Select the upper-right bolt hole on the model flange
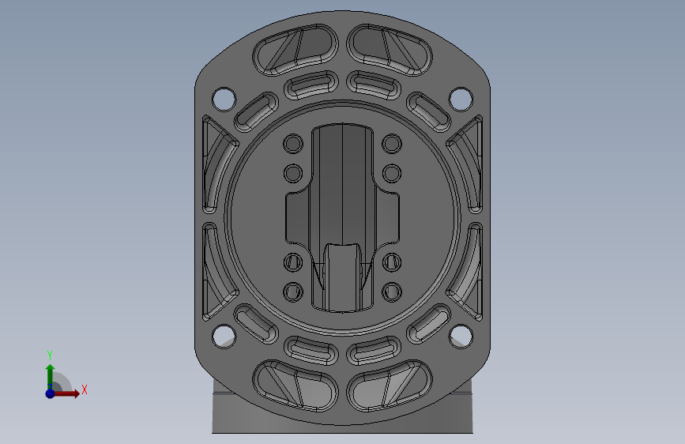685x444 pixels. [x=461, y=100]
